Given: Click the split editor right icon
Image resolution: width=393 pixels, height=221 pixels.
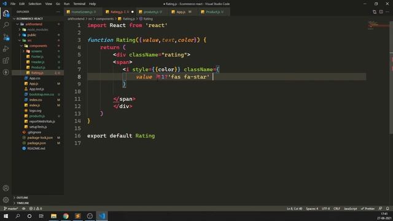Looking at the screenshot, I should 381,12.
